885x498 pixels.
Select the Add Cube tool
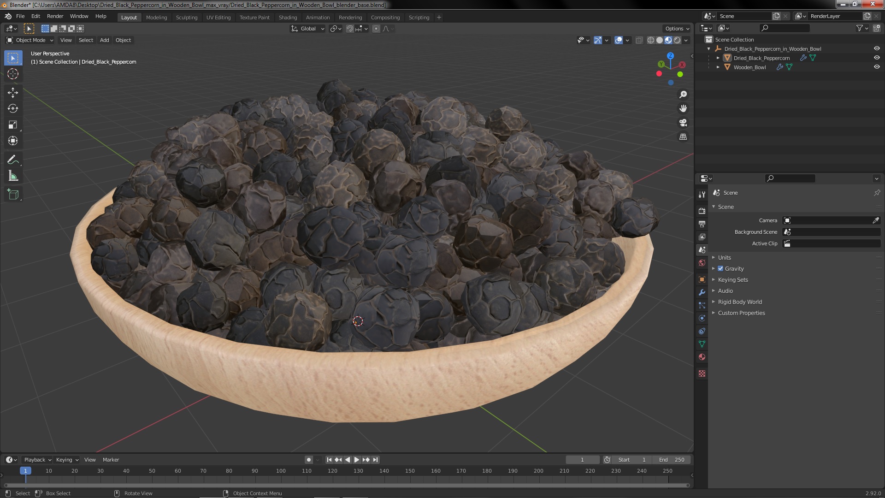[x=13, y=195]
